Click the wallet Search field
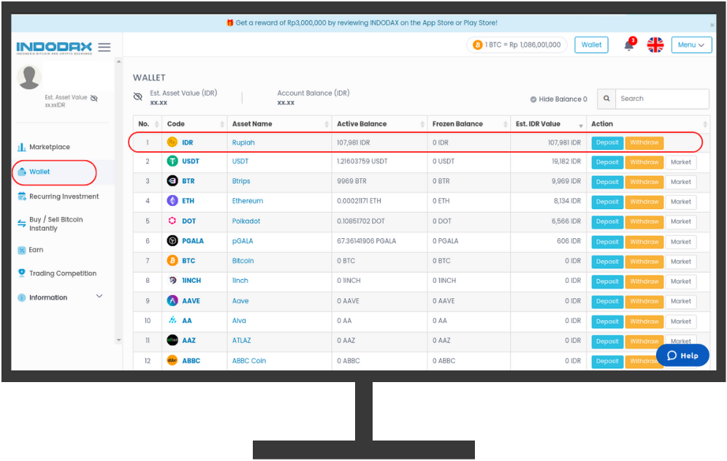Image resolution: width=727 pixels, height=461 pixels. (662, 99)
